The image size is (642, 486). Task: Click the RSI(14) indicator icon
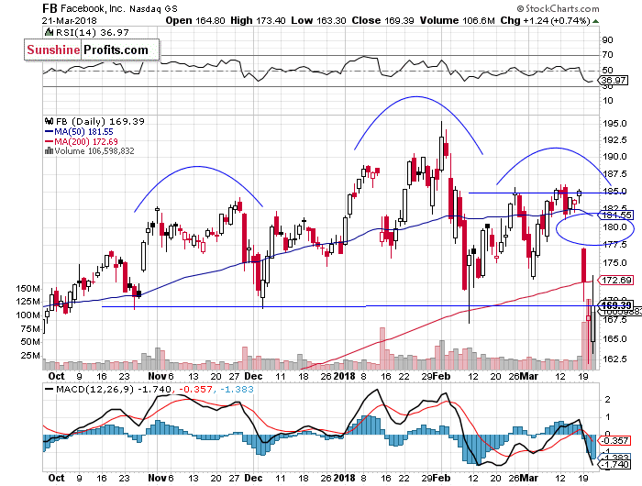(x=49, y=32)
